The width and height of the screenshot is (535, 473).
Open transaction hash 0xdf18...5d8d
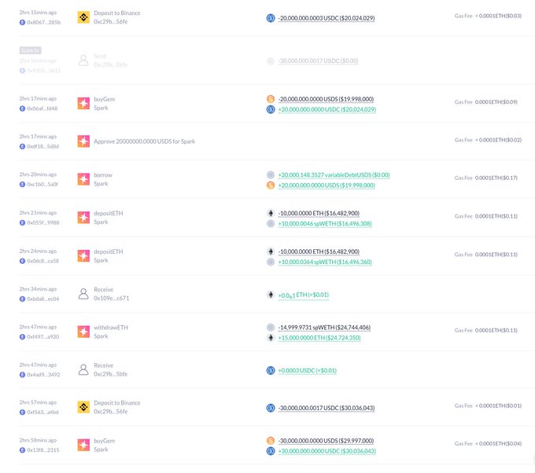coord(43,146)
